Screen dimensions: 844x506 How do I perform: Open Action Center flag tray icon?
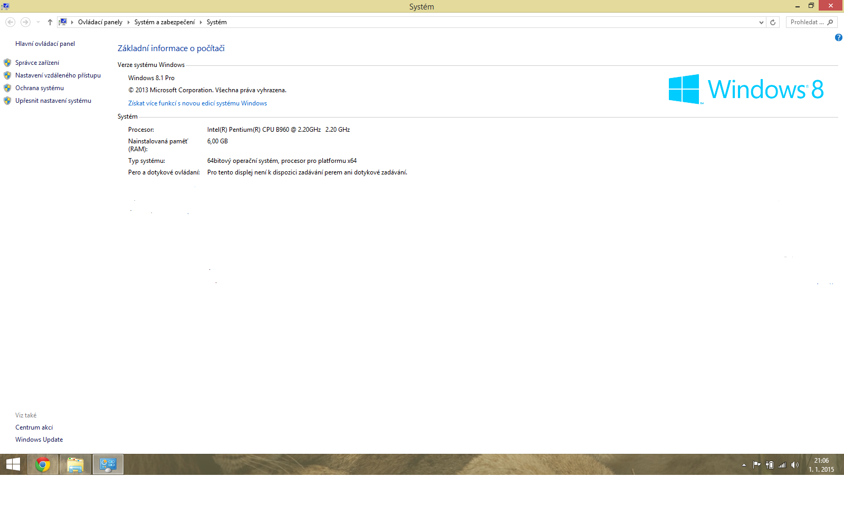(756, 465)
